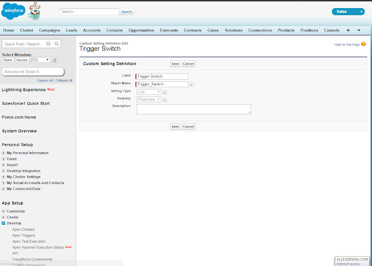This screenshot has height=266, width=372.
Task: Open the Positions tab
Action: click(x=309, y=30)
